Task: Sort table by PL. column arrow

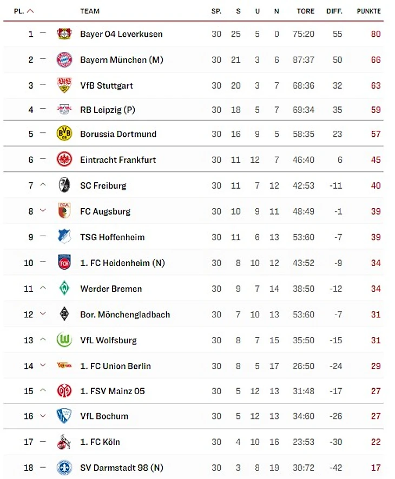Action: [x=30, y=11]
